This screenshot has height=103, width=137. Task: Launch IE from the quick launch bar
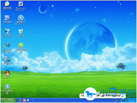(x=20, y=100)
